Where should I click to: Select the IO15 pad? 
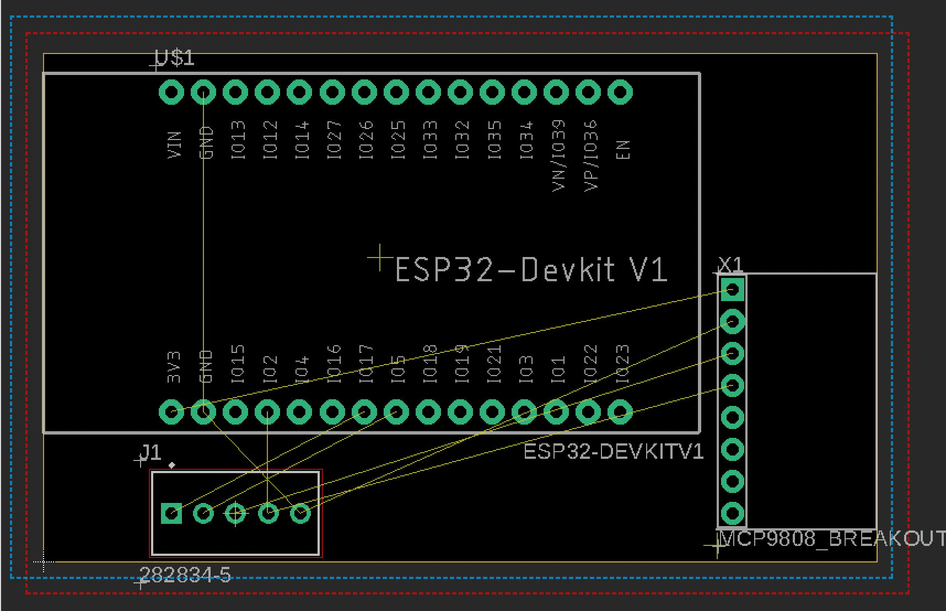[x=235, y=411]
